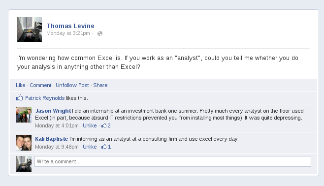Viewport: 324px width, 186px height.
Task: Open Thomas Levine's name link
Action: tap(71, 26)
